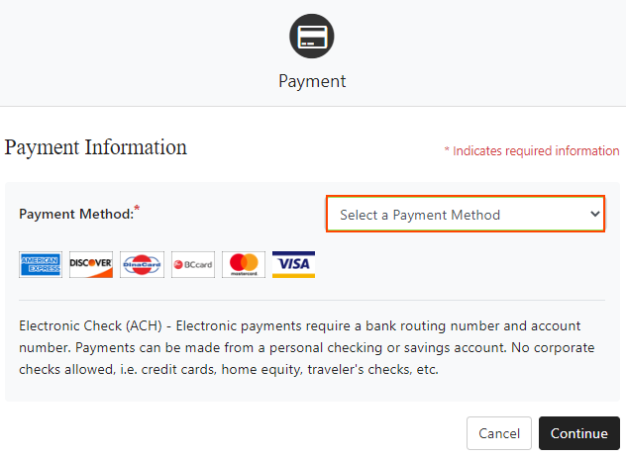Click the Payment Information heading

96,147
